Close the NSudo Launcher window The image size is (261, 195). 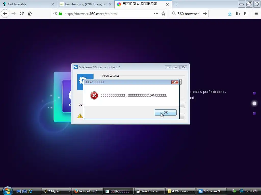(x=184, y=67)
